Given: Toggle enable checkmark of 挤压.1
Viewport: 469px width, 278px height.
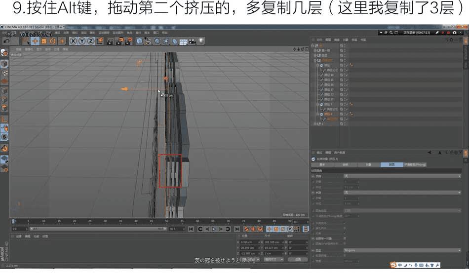Looking at the screenshot, I should [x=347, y=105].
